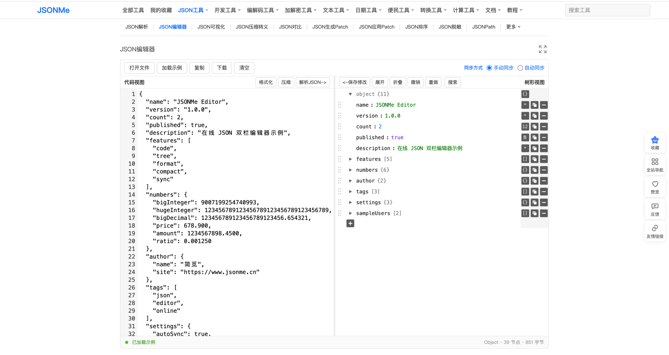Expand the author object
This screenshot has height=355, width=669.
[350, 181]
